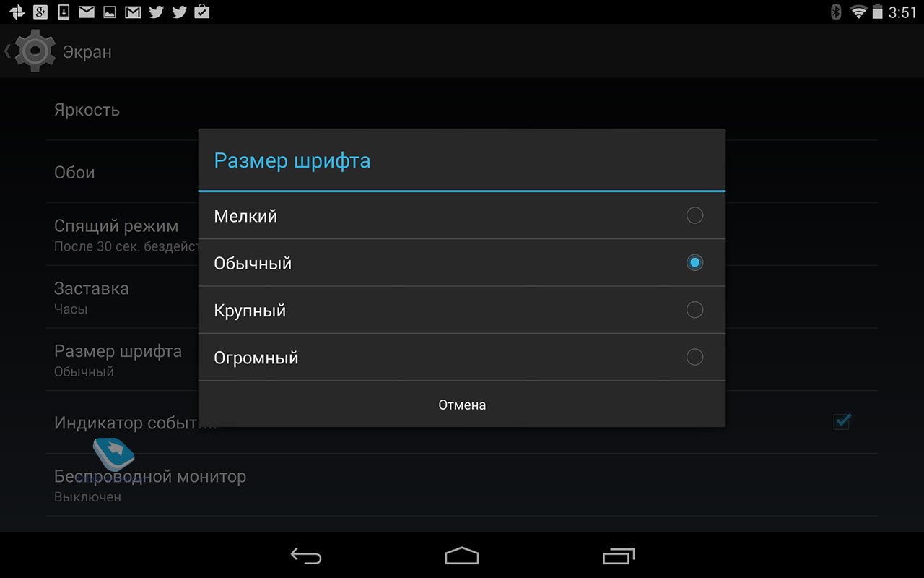Open the Google+ notification icon
The image size is (924, 578).
tap(40, 12)
